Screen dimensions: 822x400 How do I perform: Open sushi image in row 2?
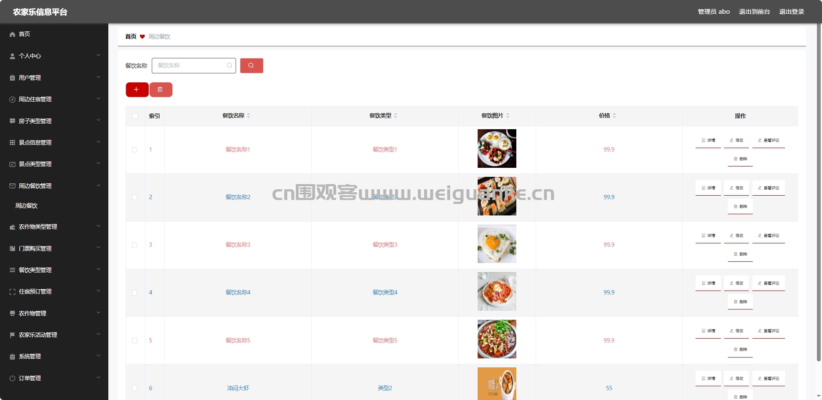[x=497, y=196]
